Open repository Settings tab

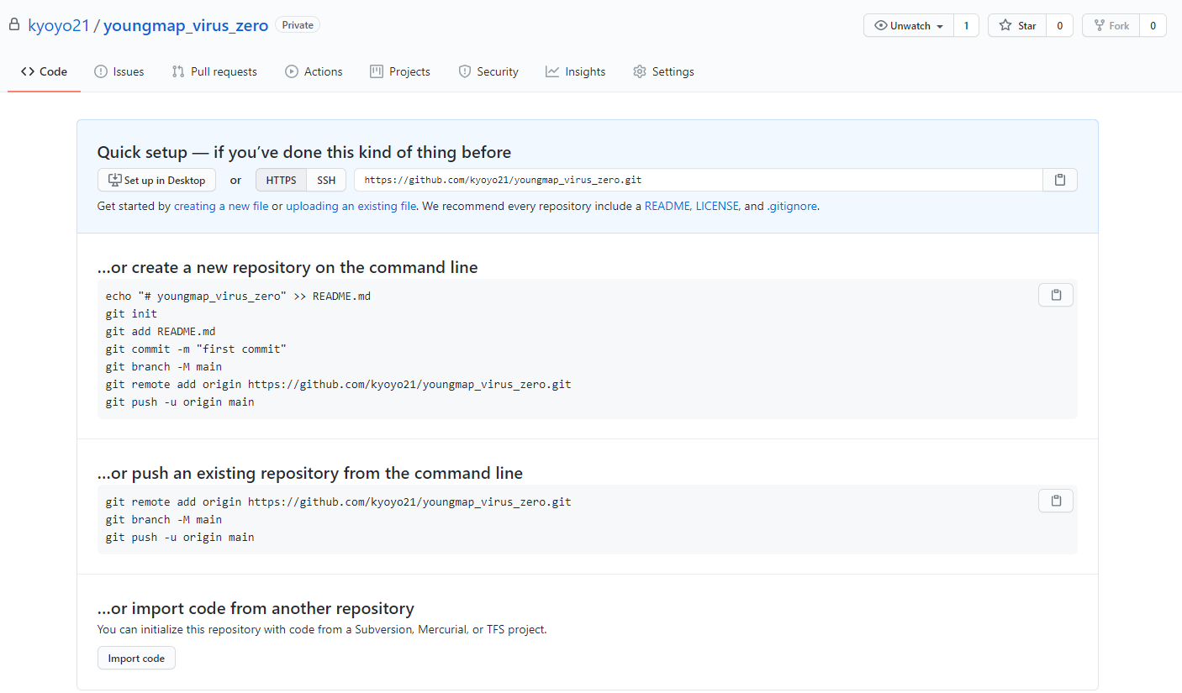click(x=663, y=71)
